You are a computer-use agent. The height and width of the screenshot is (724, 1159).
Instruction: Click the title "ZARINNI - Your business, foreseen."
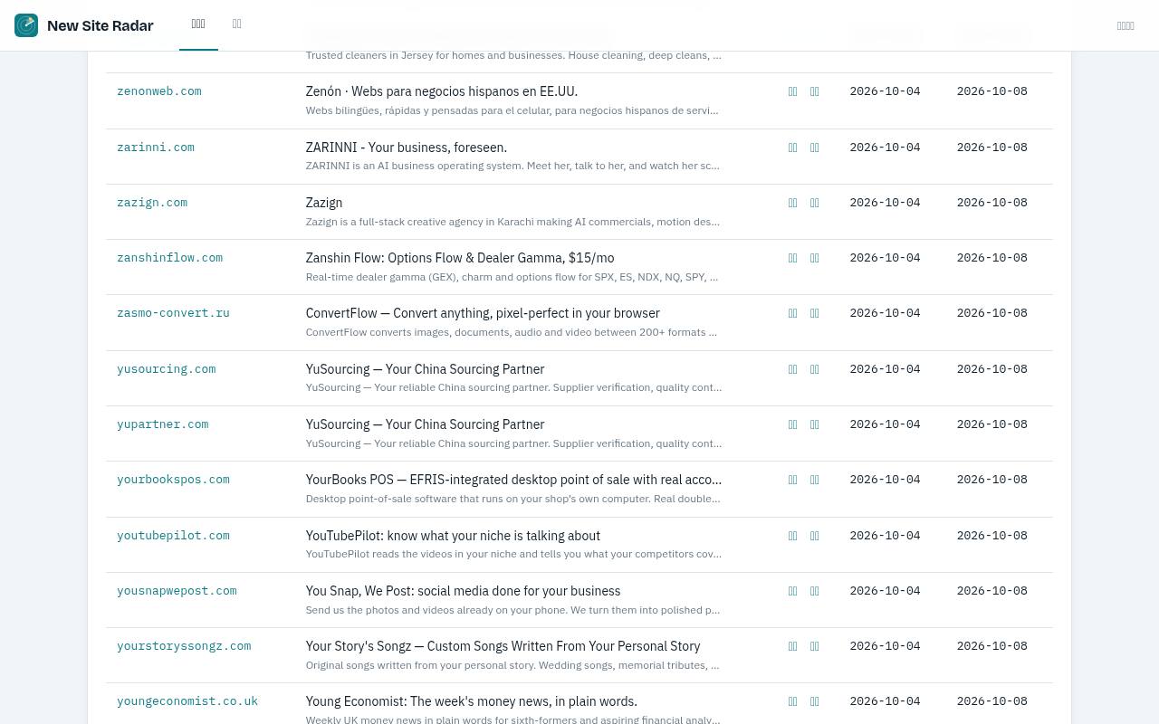pyautogui.click(x=407, y=148)
